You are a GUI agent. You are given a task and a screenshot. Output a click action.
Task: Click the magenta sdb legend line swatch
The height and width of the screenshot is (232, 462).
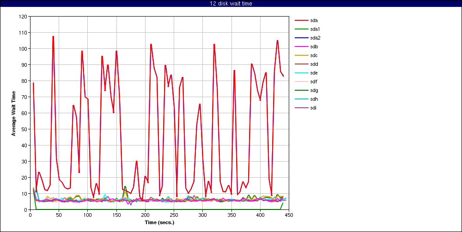(301, 46)
